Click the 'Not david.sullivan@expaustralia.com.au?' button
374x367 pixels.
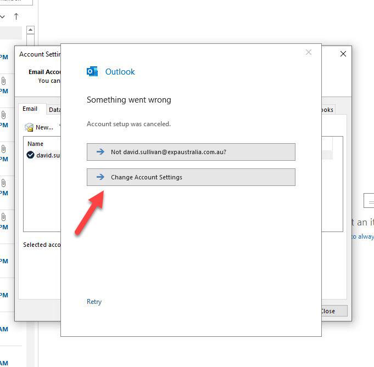[191, 152]
